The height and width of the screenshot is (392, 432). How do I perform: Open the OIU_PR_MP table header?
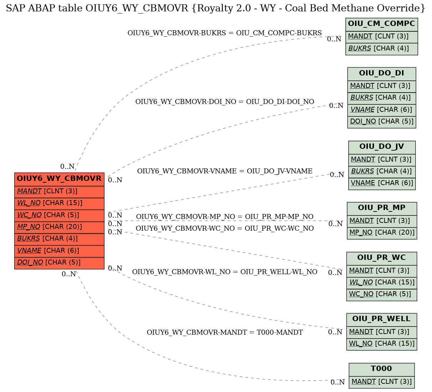382,208
